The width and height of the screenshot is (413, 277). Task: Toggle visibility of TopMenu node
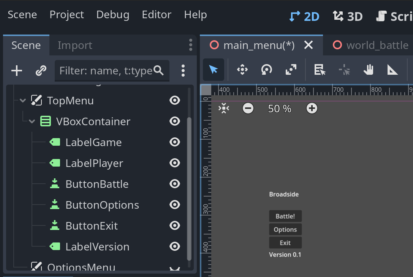[x=175, y=100]
